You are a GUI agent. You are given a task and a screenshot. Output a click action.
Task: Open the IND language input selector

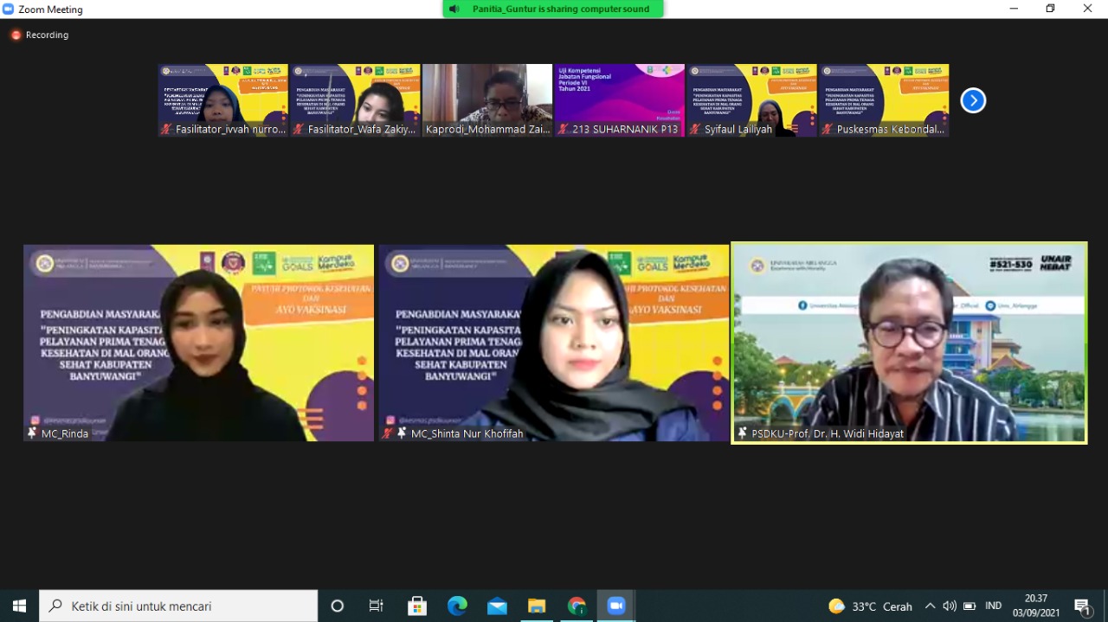pyautogui.click(x=994, y=606)
